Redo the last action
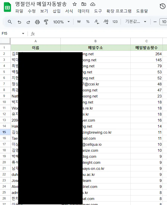 pyautogui.click(x=28, y=22)
